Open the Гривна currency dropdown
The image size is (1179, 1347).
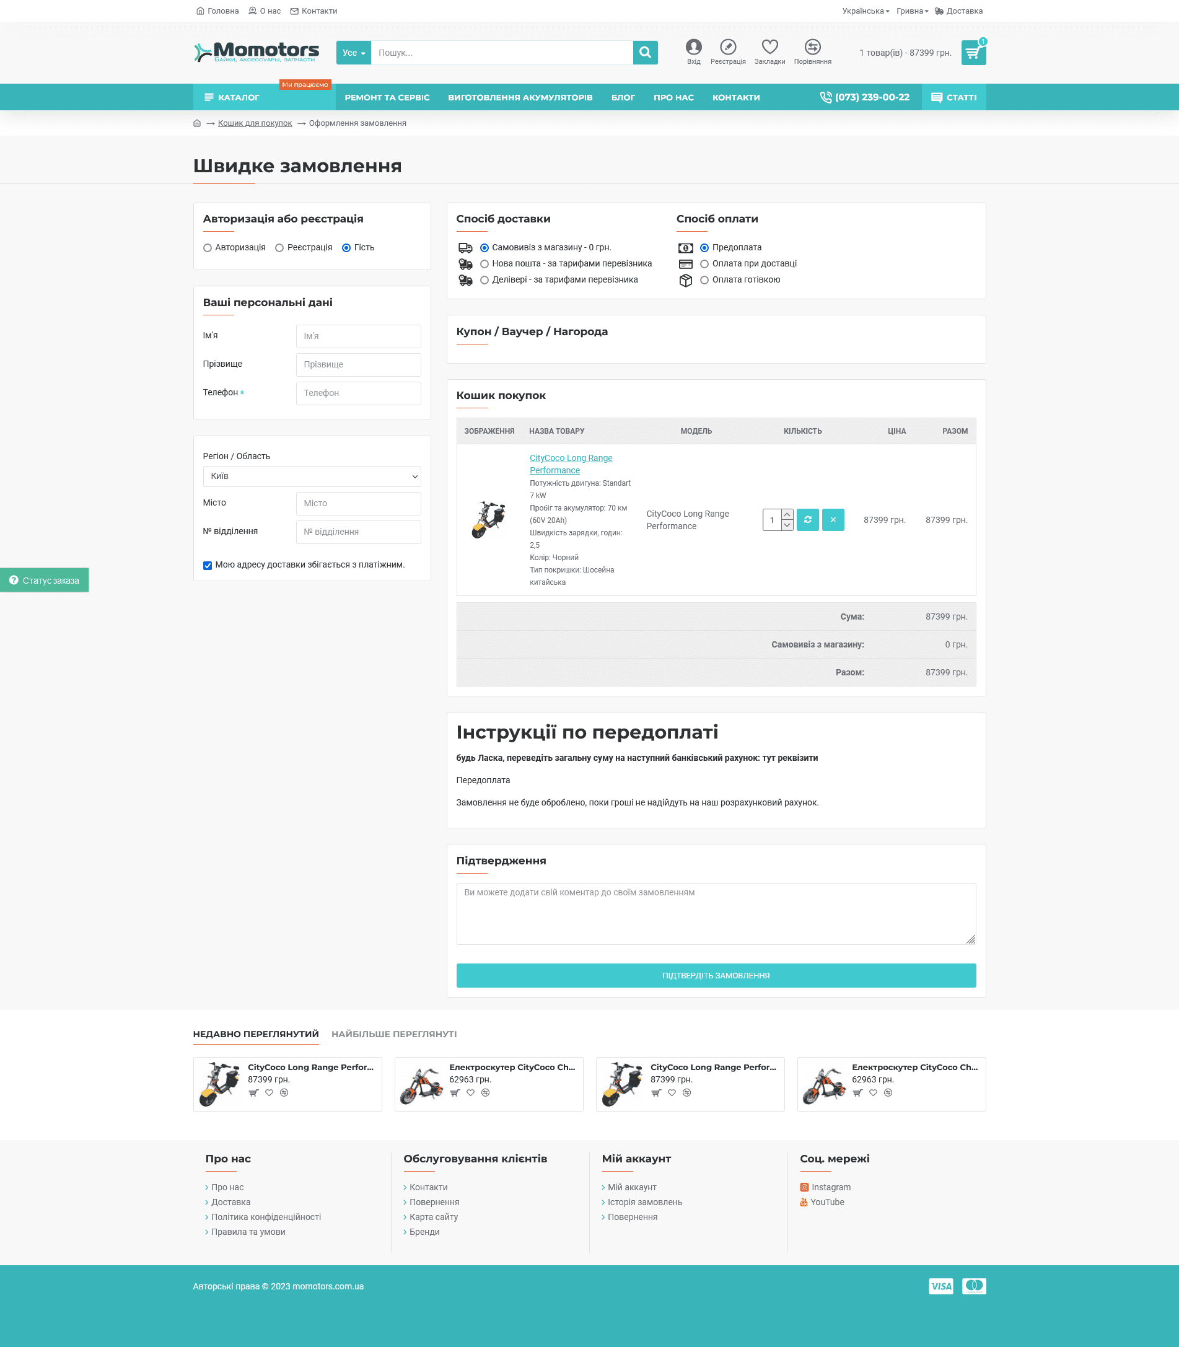tap(912, 11)
